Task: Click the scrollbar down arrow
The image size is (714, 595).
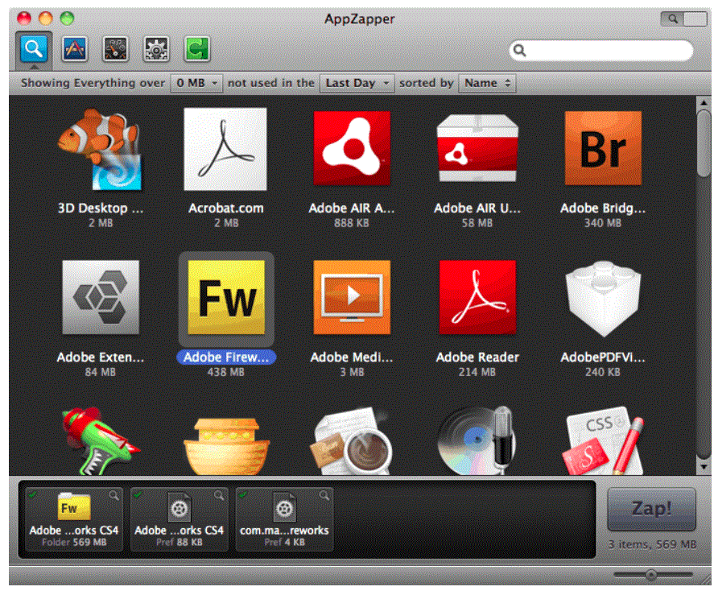Action: tap(704, 467)
